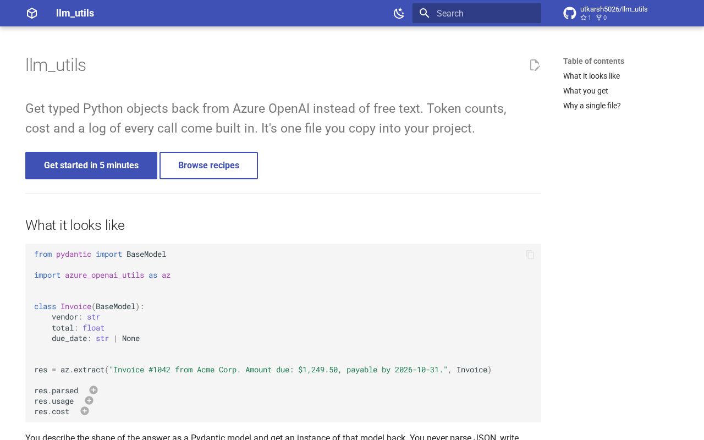Expand the res.usage annotation plus icon

click(89, 400)
